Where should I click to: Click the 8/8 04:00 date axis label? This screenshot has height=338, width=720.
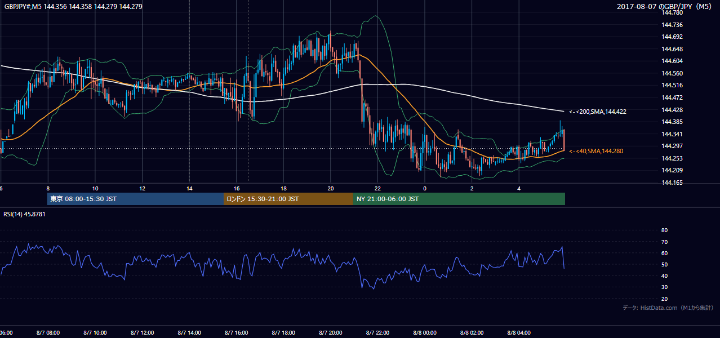[x=519, y=332]
